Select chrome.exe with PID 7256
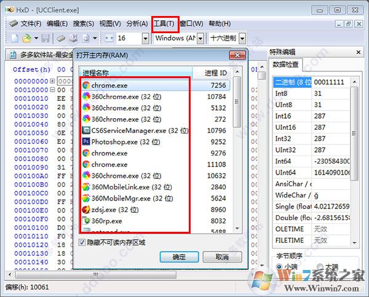Viewport: 369px width, 297px height. pyautogui.click(x=154, y=85)
